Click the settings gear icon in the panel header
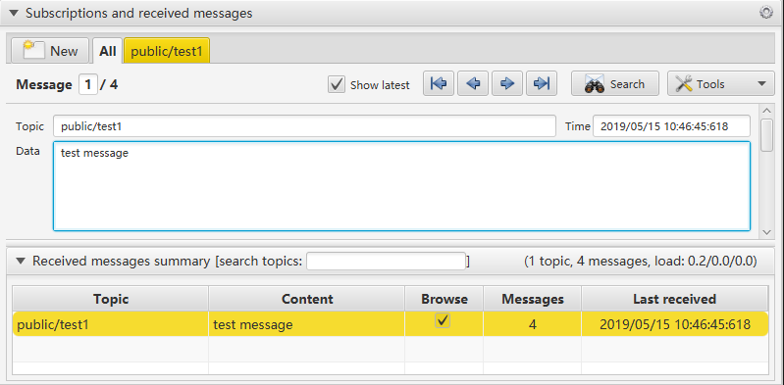This screenshot has width=784, height=385. pos(766,13)
